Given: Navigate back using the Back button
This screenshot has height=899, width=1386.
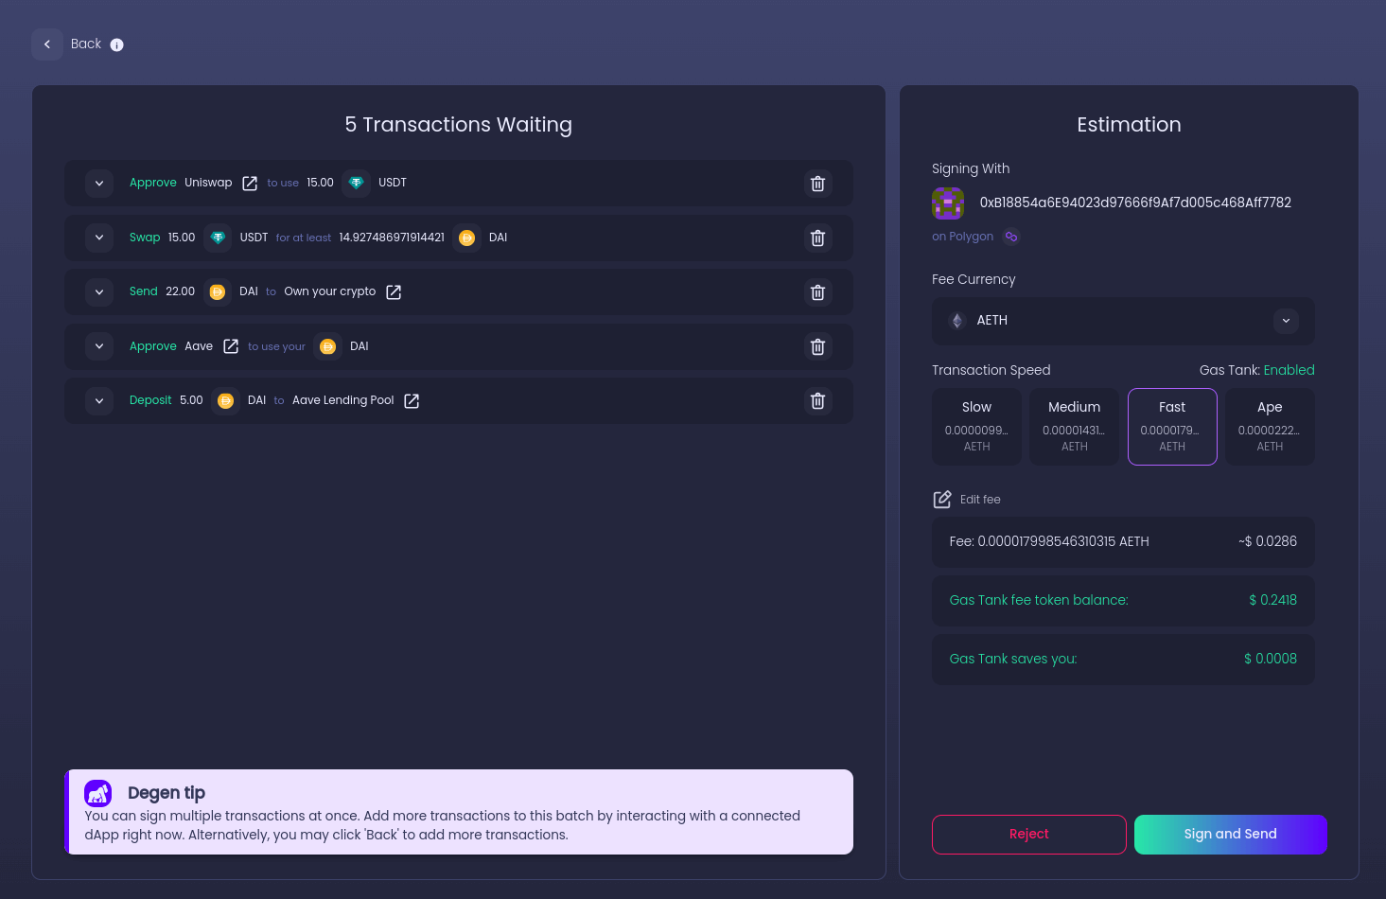Looking at the screenshot, I should tap(47, 44).
